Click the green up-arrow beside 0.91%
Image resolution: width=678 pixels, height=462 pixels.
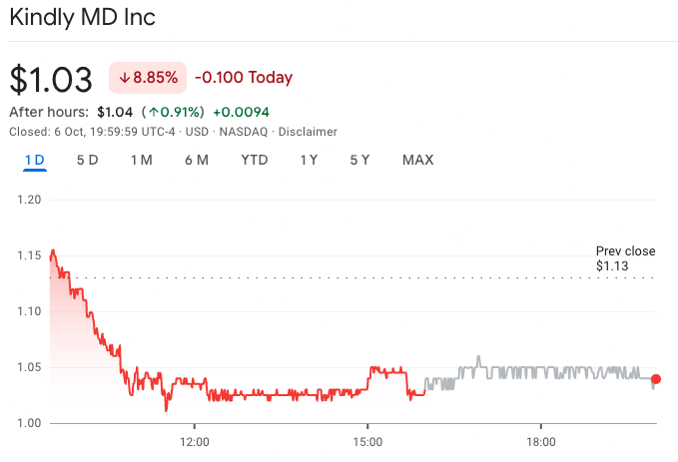153,112
